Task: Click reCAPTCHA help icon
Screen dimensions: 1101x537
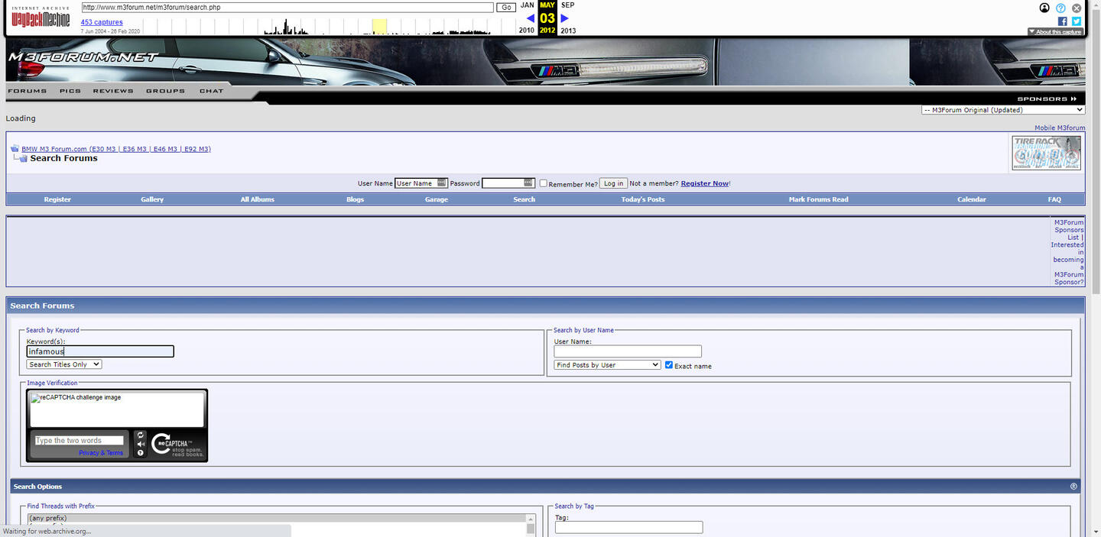Action: [x=140, y=453]
